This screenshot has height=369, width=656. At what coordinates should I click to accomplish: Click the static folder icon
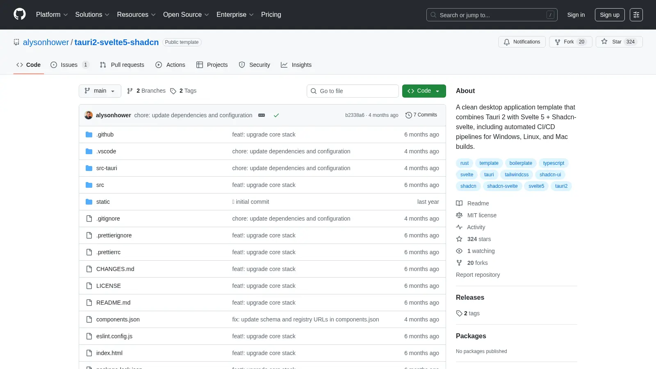(x=89, y=202)
